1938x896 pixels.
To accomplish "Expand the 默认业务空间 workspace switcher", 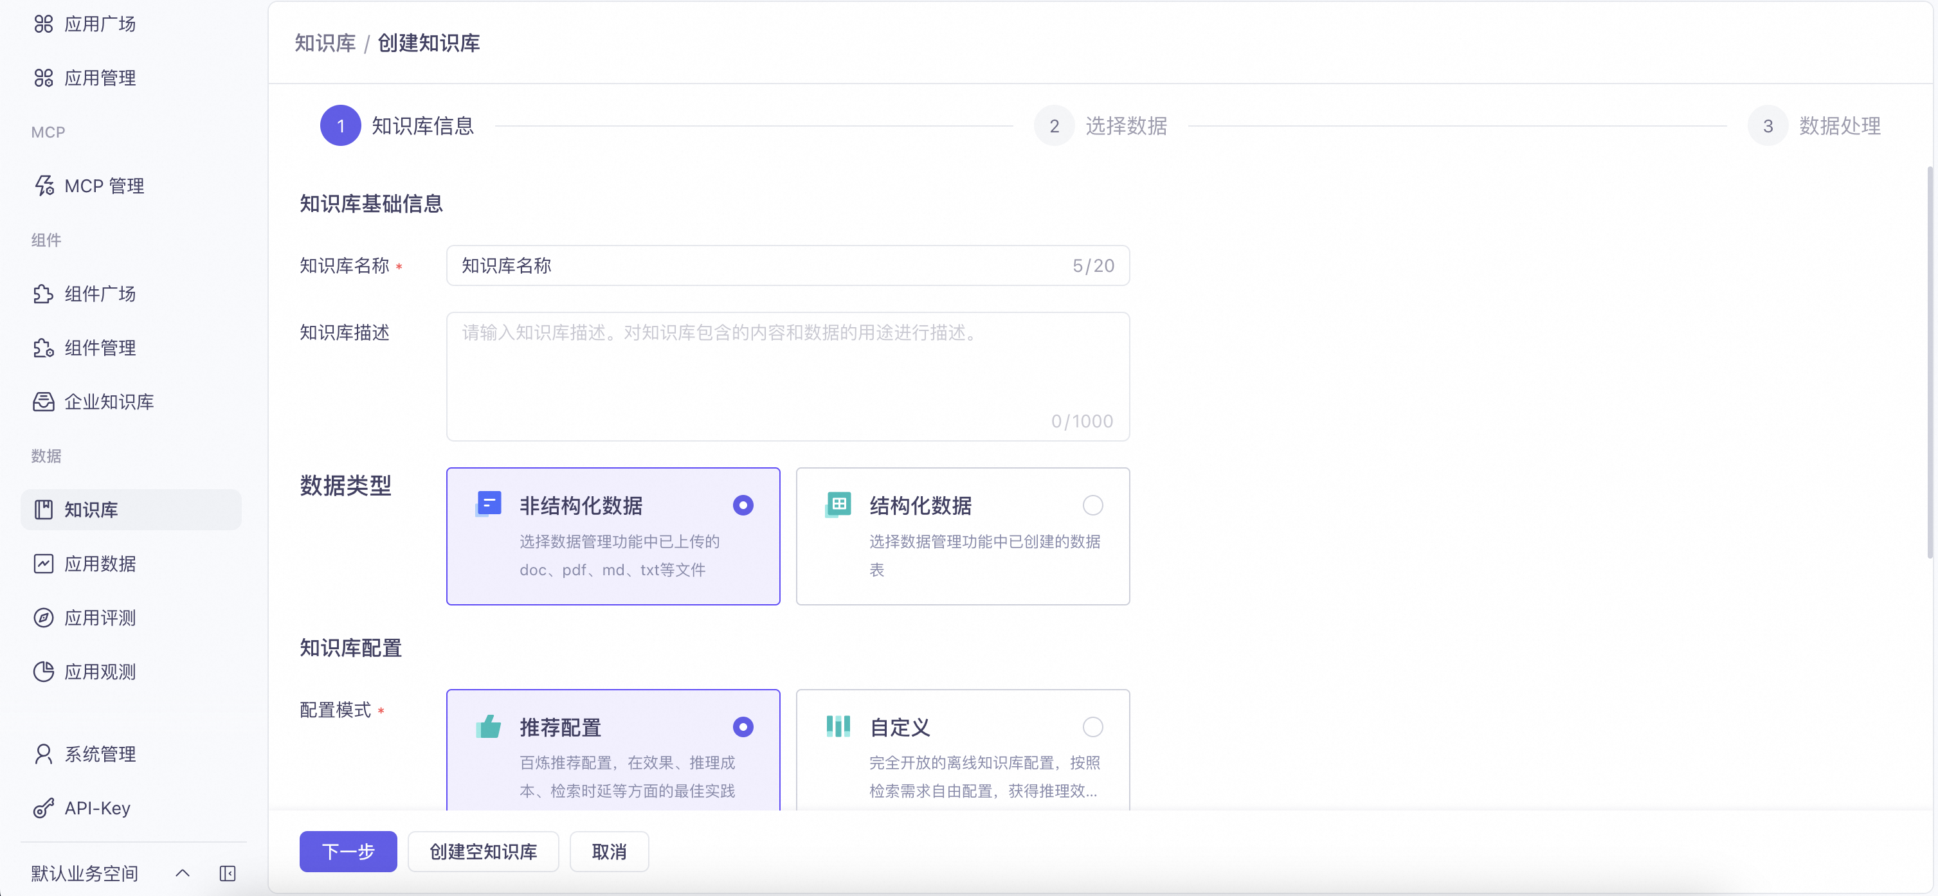I will pos(182,873).
